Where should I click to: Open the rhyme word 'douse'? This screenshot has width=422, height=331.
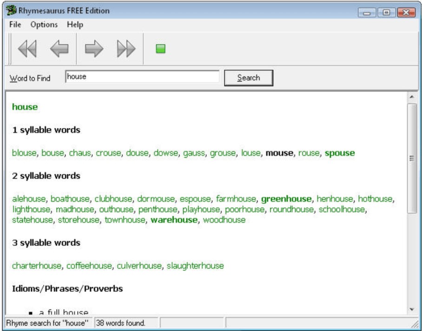(137, 153)
